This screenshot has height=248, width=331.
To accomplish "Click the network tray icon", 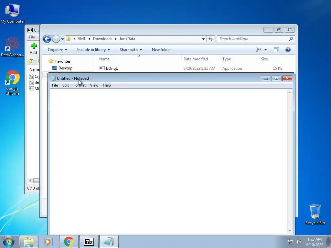I will tap(291, 242).
